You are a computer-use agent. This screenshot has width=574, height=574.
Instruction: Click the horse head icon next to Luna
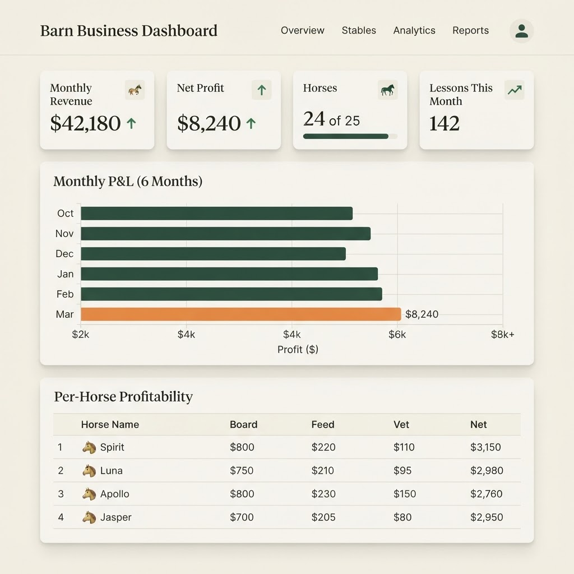(x=89, y=470)
